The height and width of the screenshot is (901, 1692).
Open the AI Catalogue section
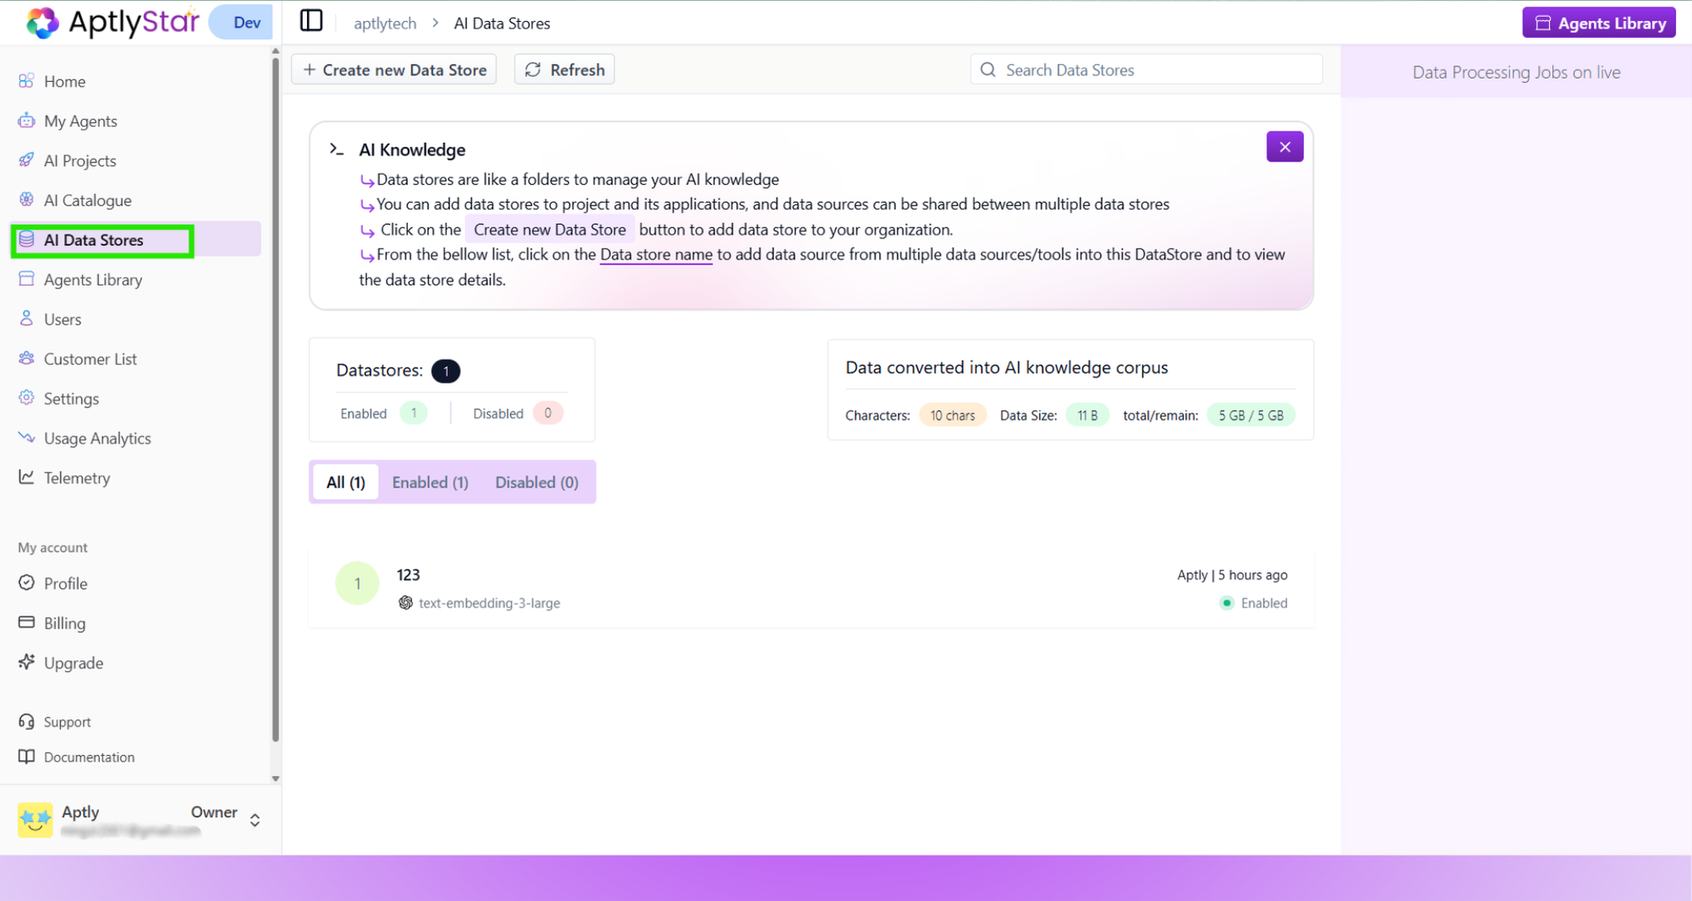(85, 200)
